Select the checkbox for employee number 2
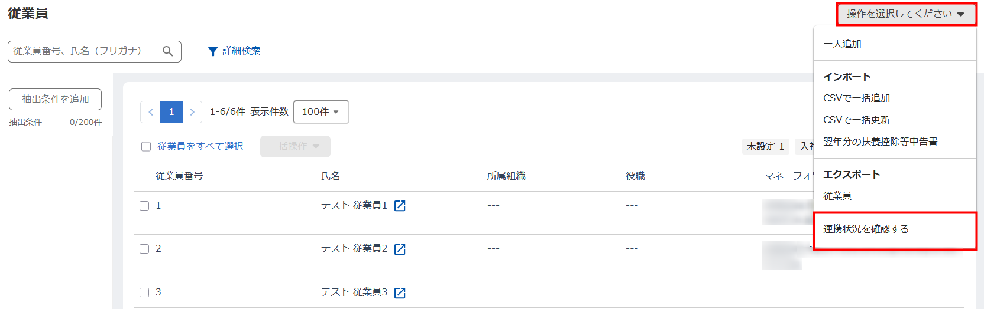This screenshot has width=984, height=309. 144,249
